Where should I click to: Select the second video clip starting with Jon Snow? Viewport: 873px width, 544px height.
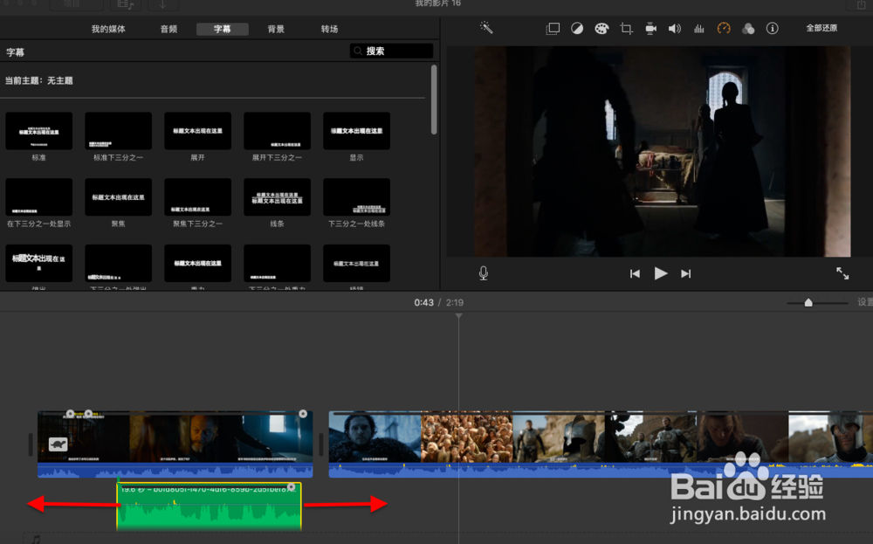[x=601, y=444]
